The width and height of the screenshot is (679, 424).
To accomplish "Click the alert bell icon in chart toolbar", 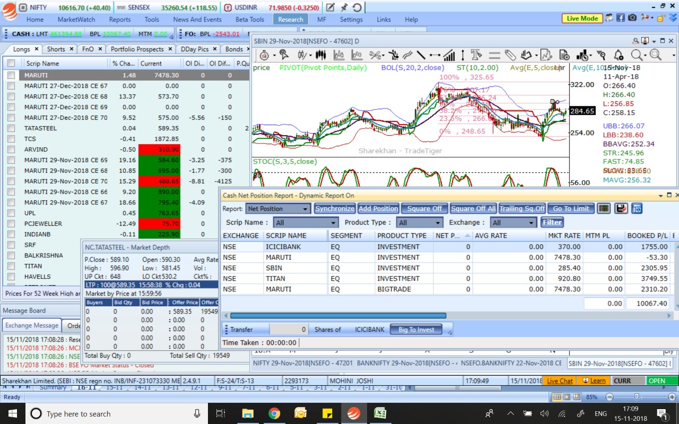I will [x=619, y=55].
